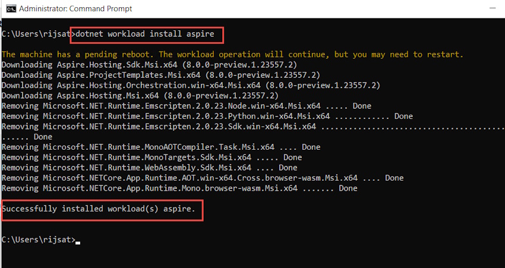
Task: Click the final C:\Users\rijsat> prompt line
Action: (39, 240)
